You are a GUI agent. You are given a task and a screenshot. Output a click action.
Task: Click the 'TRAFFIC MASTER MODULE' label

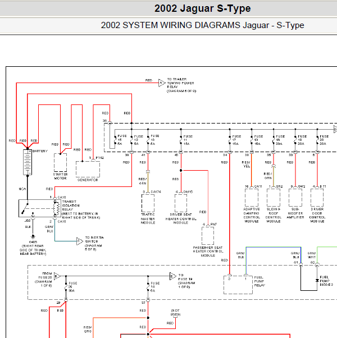tap(148, 218)
